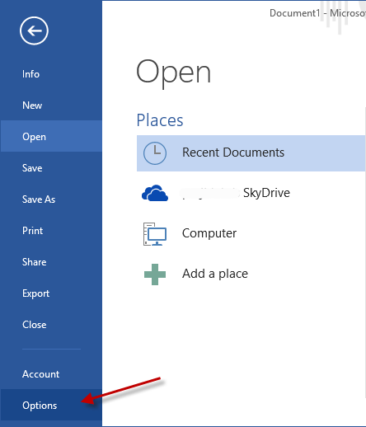Select New in the backstage menu
Screen dimensions: 366x427
point(51,106)
